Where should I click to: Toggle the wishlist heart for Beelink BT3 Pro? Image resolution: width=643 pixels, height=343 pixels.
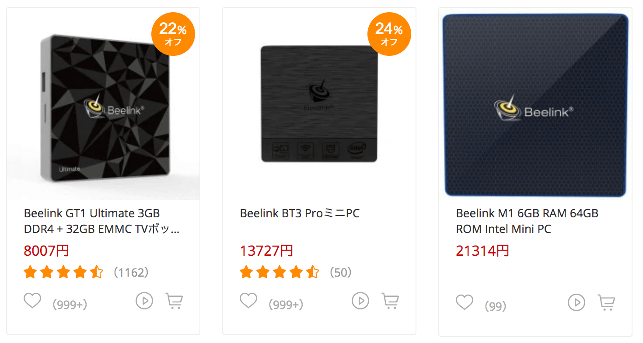pos(248,300)
